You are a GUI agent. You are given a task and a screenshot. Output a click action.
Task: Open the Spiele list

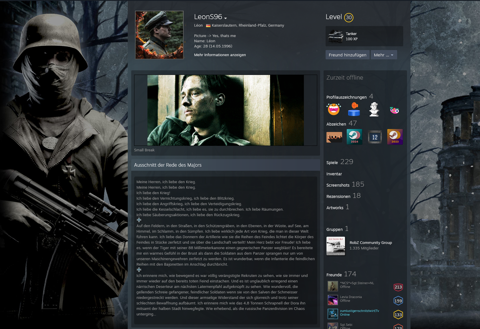[332, 163]
